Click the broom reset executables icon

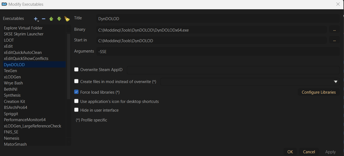[x=67, y=19]
